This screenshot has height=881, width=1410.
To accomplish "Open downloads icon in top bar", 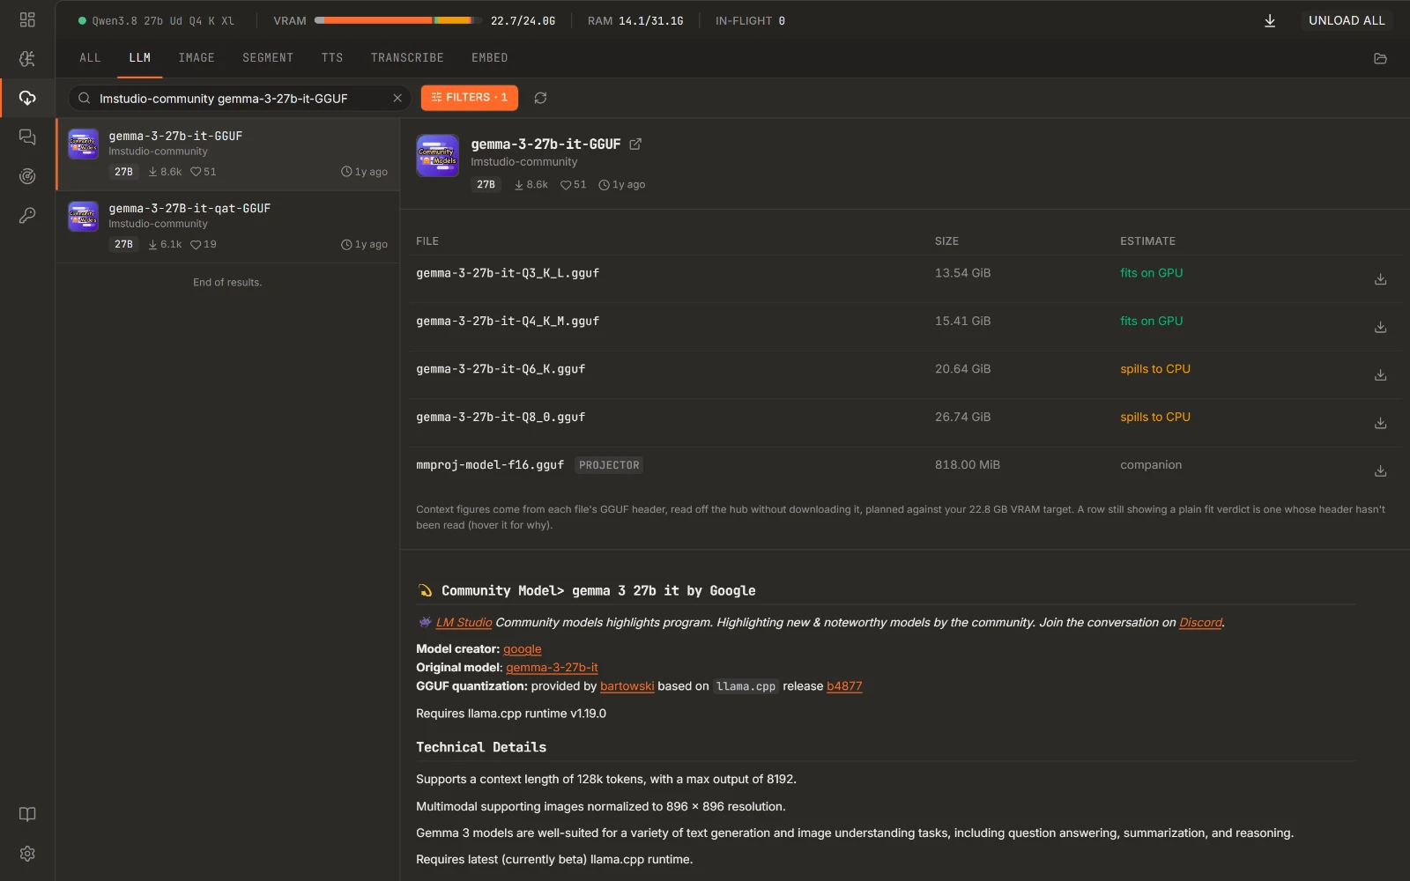I will [x=1270, y=20].
